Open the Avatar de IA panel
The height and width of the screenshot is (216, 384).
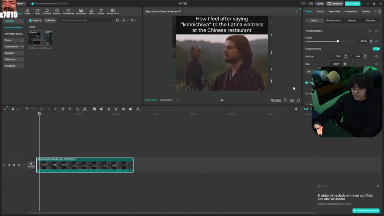pos(113,11)
